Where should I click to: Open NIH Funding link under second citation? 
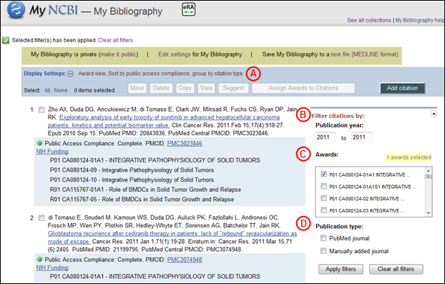[x=52, y=268]
